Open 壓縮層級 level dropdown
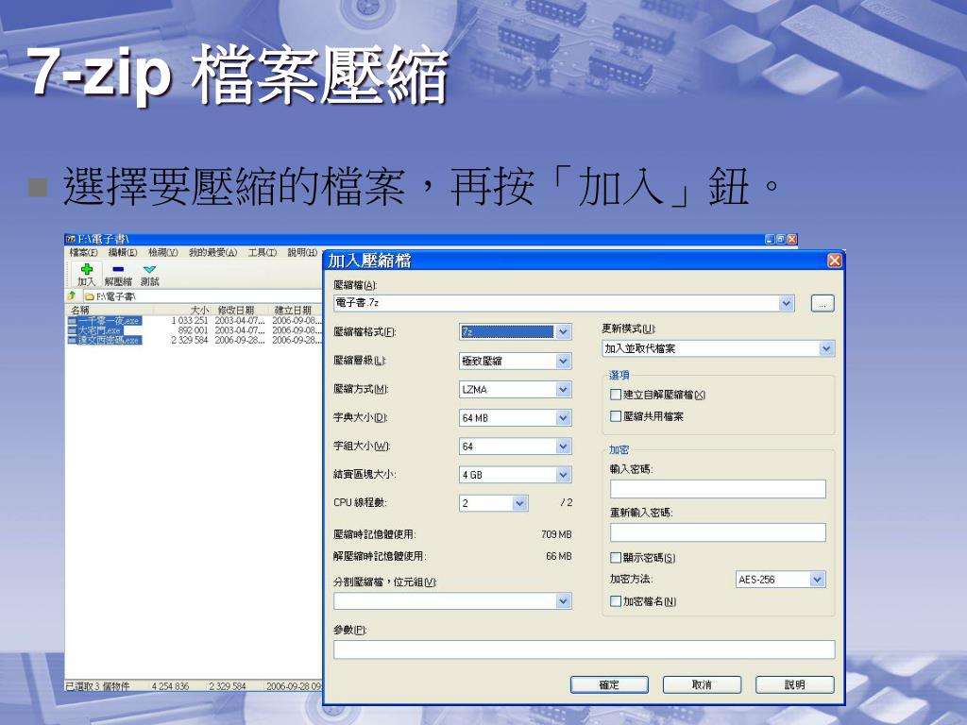The height and width of the screenshot is (725, 967). click(563, 361)
